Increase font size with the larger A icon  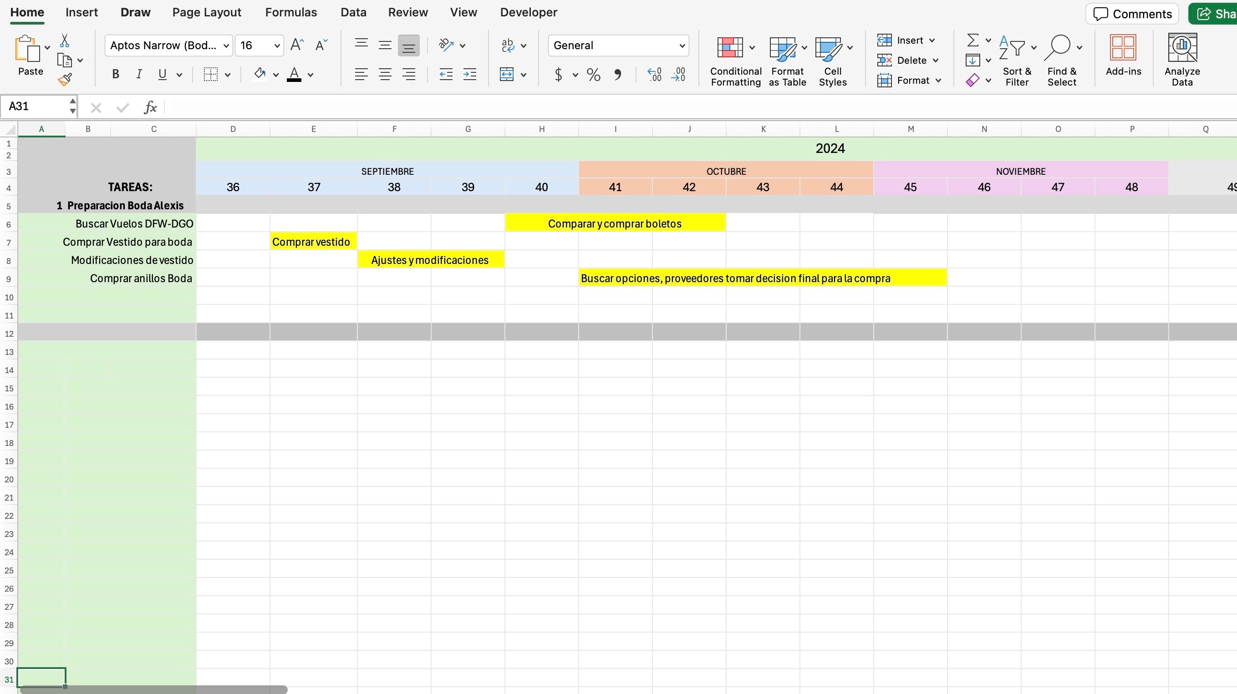pyautogui.click(x=297, y=45)
